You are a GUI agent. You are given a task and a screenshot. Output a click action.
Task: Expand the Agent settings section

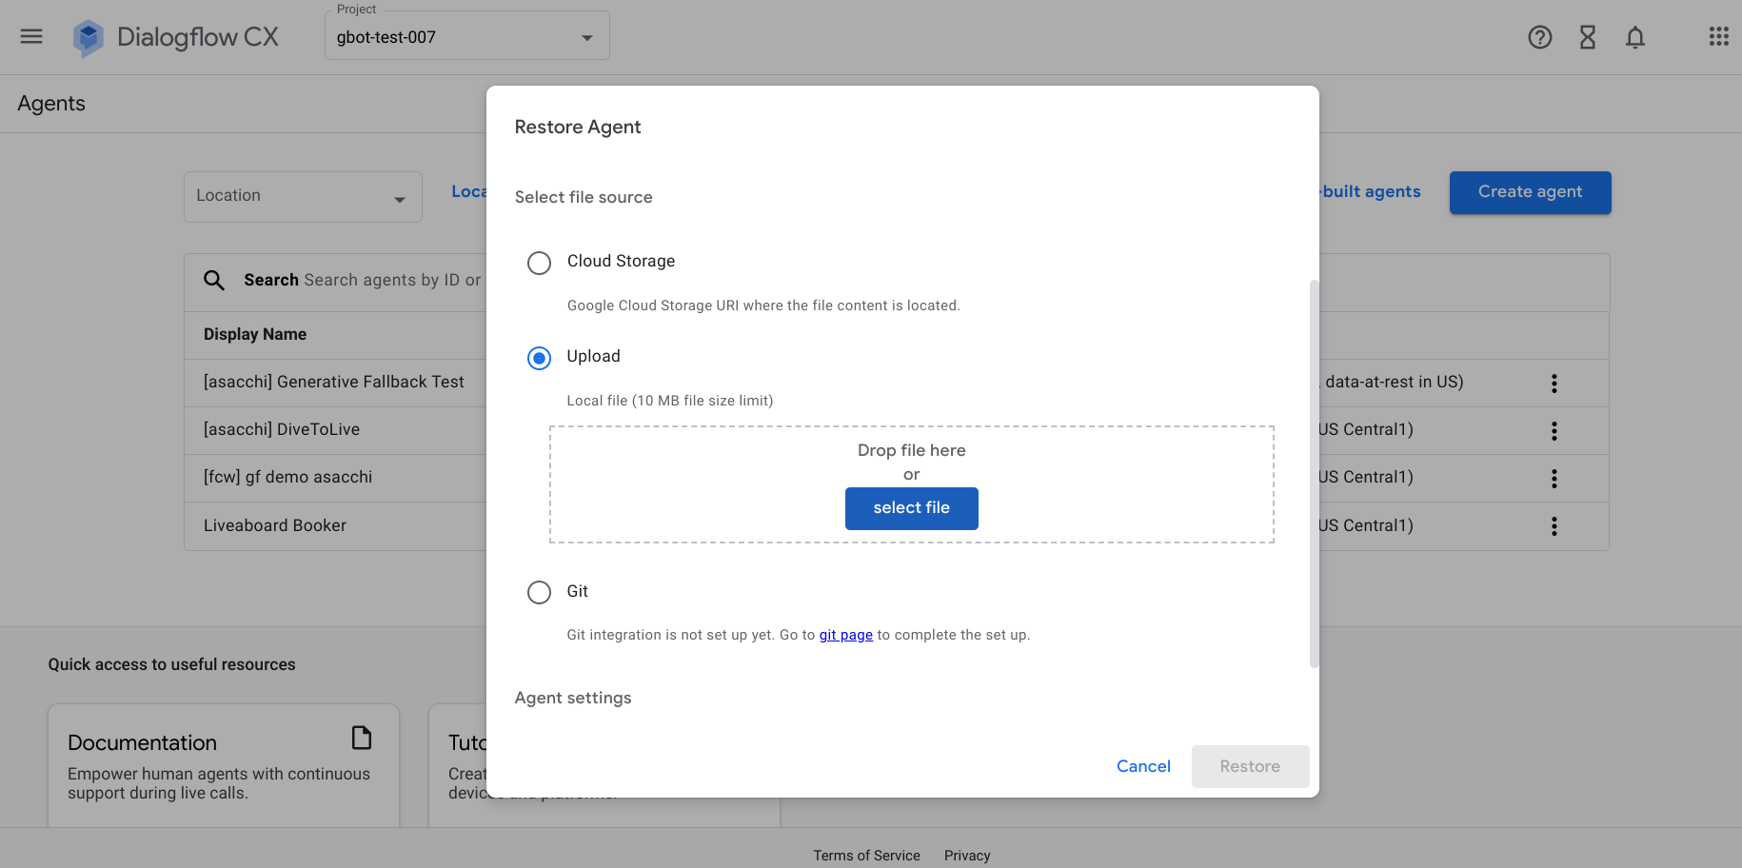[x=573, y=698]
